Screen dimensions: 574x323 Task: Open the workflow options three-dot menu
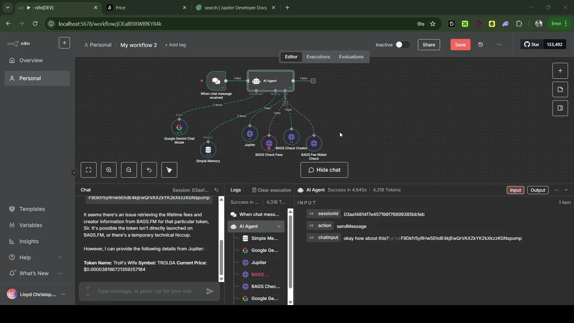[499, 45]
